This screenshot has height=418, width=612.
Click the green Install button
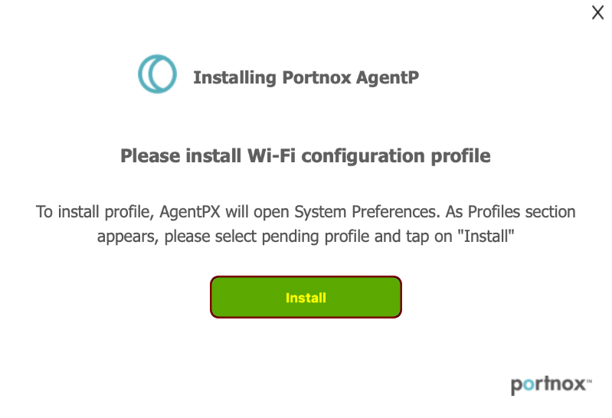pyautogui.click(x=306, y=297)
